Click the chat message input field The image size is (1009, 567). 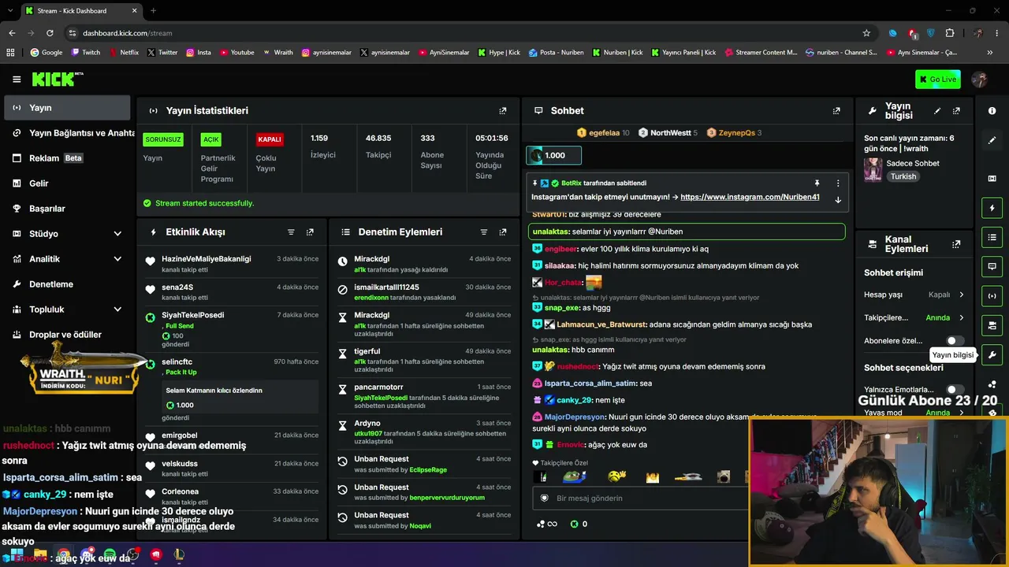[641, 498]
